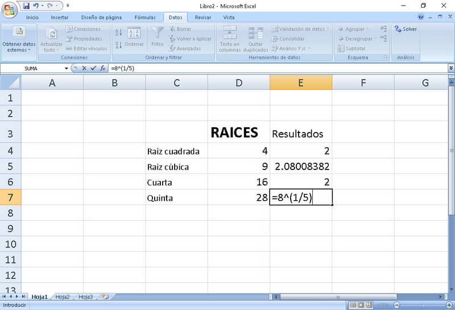The width and height of the screenshot is (455, 310).
Task: Sort descending Z to A icon
Action: point(118,45)
